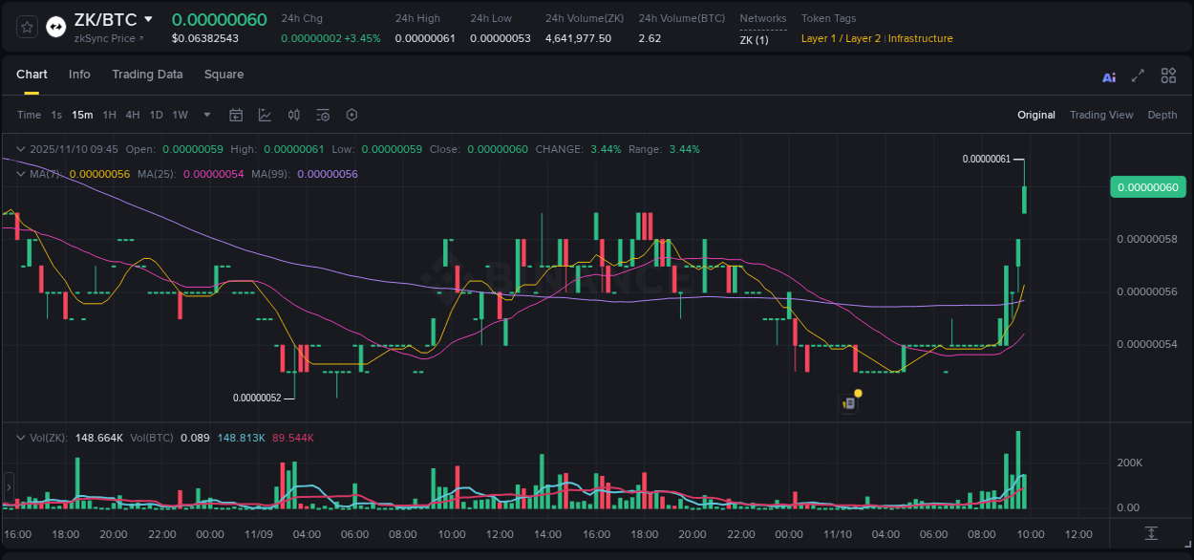This screenshot has height=560, width=1194.
Task: Collapse the MA indicators row chevron
Action: pyautogui.click(x=20, y=174)
